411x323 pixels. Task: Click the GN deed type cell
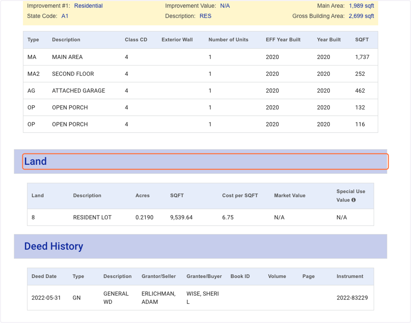77,298
